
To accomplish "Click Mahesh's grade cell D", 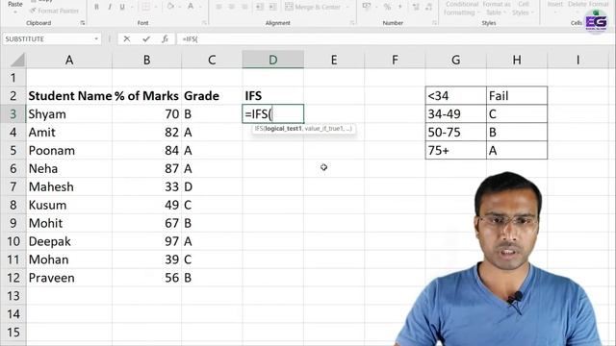I will coord(212,186).
